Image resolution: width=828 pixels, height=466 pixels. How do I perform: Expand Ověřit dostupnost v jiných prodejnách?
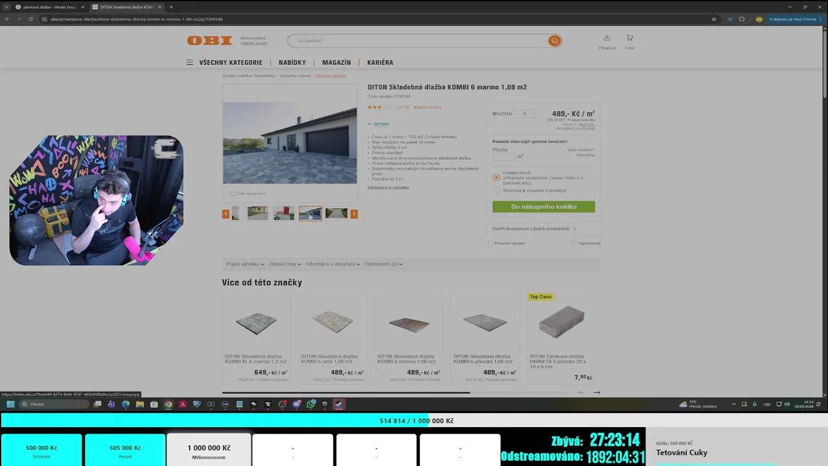coord(534,228)
